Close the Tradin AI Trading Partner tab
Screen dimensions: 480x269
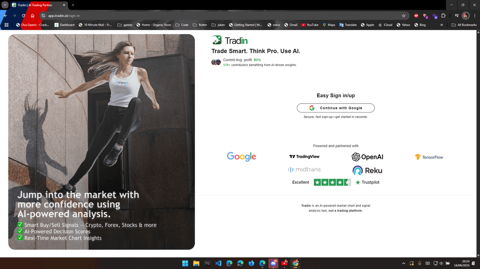point(64,5)
